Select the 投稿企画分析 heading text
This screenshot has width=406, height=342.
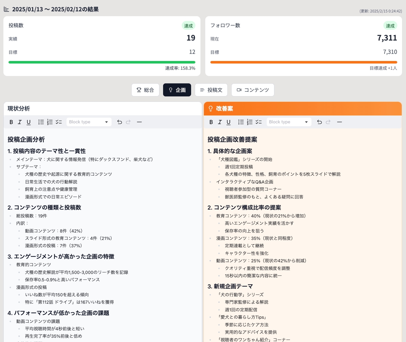pos(26,140)
